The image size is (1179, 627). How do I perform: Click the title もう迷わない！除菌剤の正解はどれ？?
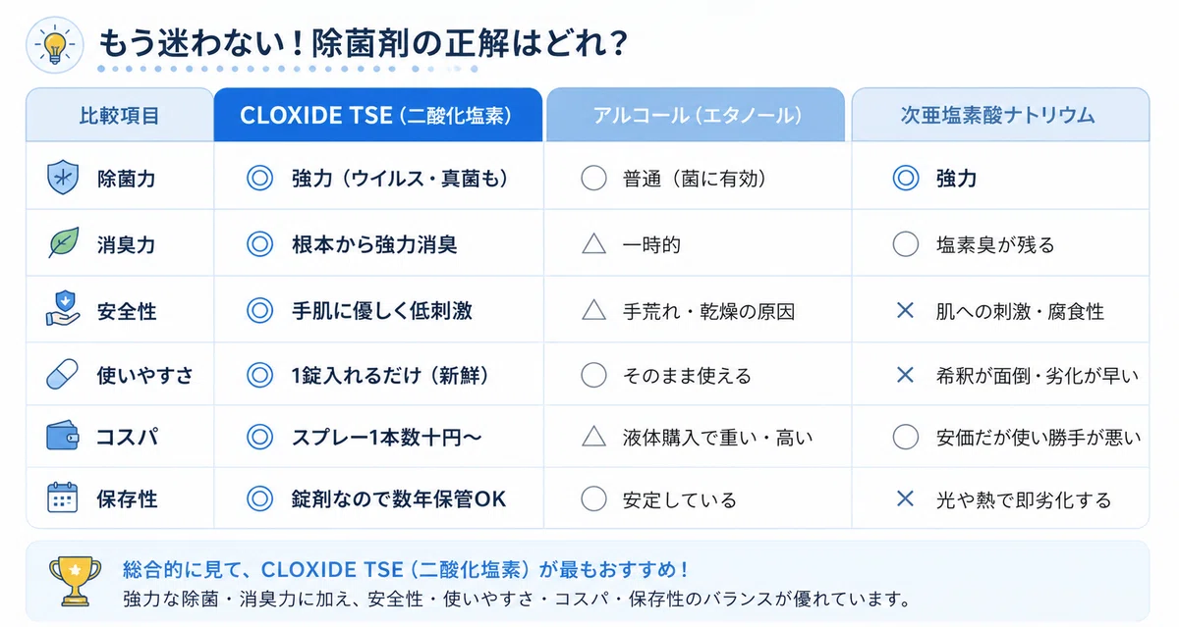pyautogui.click(x=364, y=44)
